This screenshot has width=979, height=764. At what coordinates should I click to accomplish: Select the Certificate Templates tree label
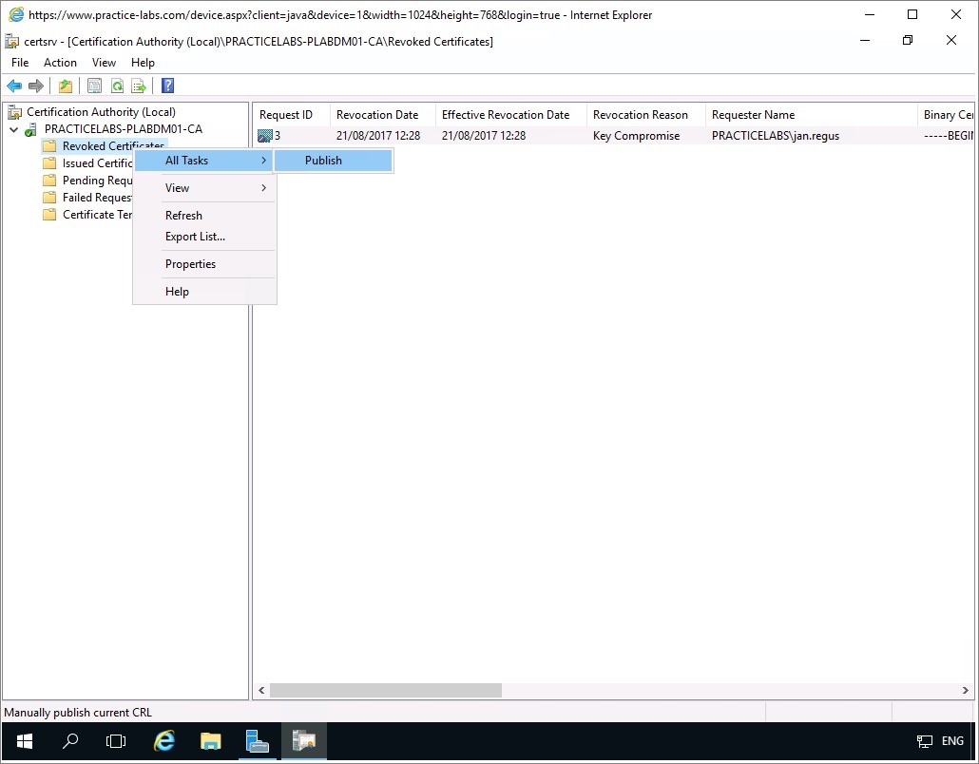(97, 215)
